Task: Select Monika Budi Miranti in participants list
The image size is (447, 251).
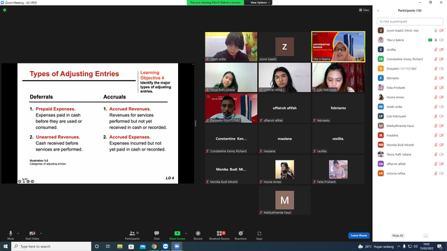Action: coord(410,145)
